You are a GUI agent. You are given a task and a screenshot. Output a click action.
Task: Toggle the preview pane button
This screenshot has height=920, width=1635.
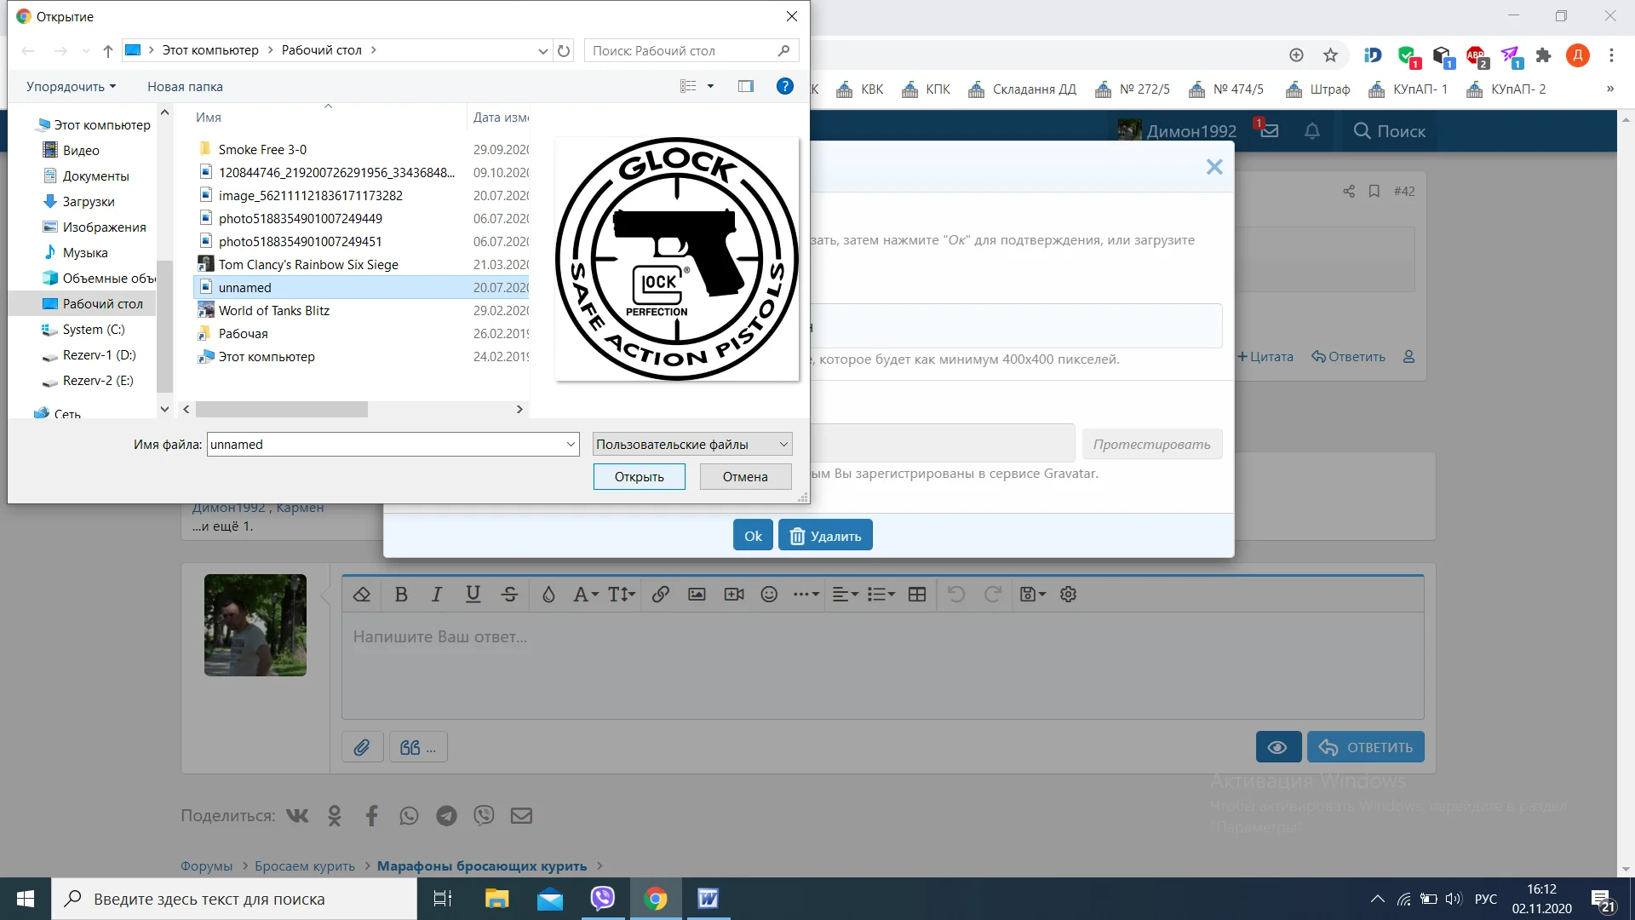coord(746,86)
